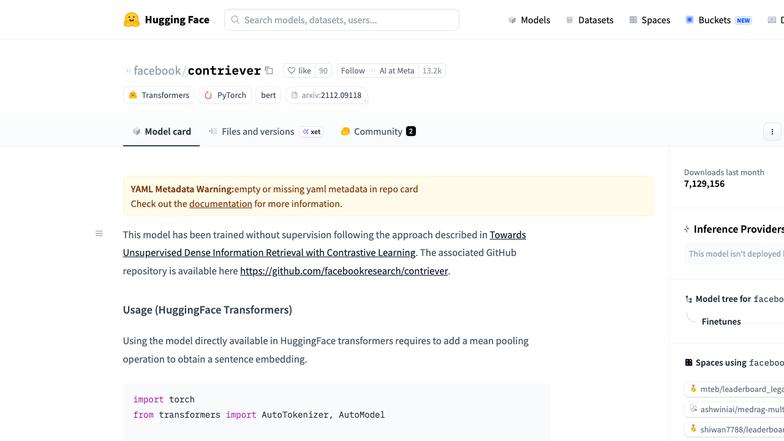
Task: Click the Hugging Face emoji logo
Action: 131,20
